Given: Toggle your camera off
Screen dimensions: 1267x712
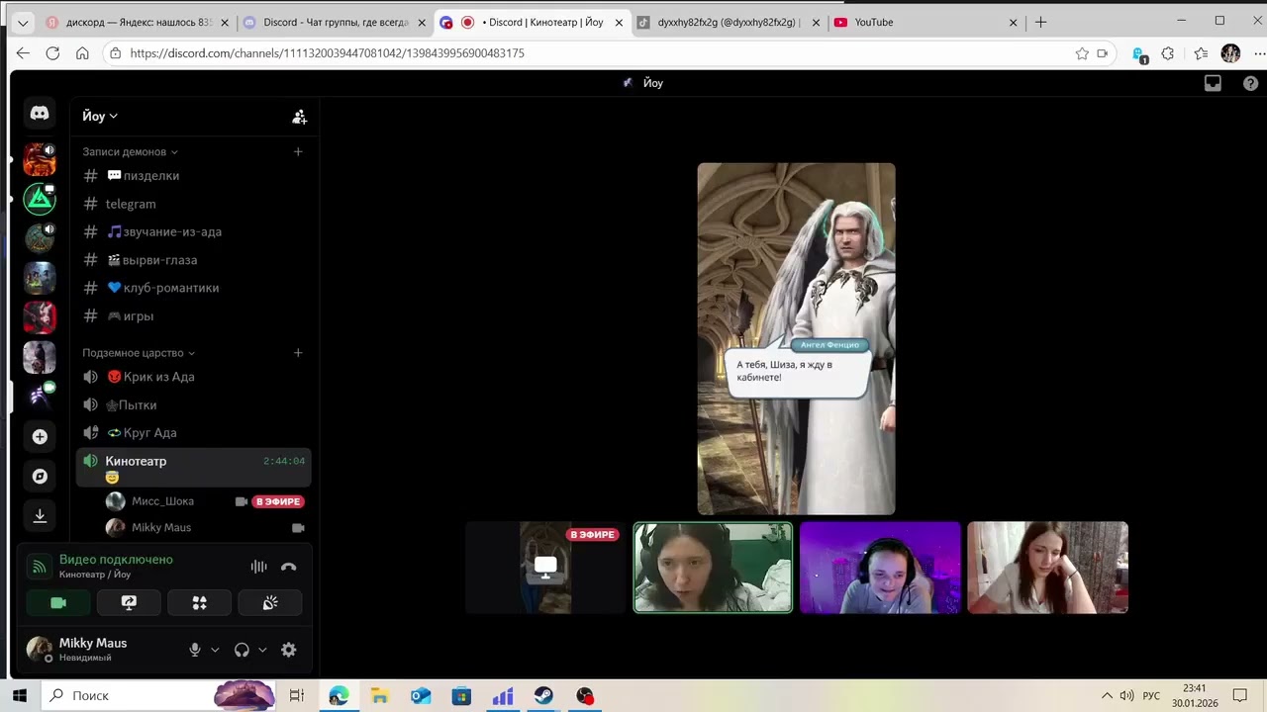Looking at the screenshot, I should pos(58,602).
